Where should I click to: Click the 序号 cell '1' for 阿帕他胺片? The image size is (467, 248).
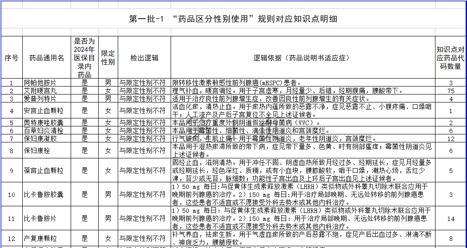(x=11, y=83)
